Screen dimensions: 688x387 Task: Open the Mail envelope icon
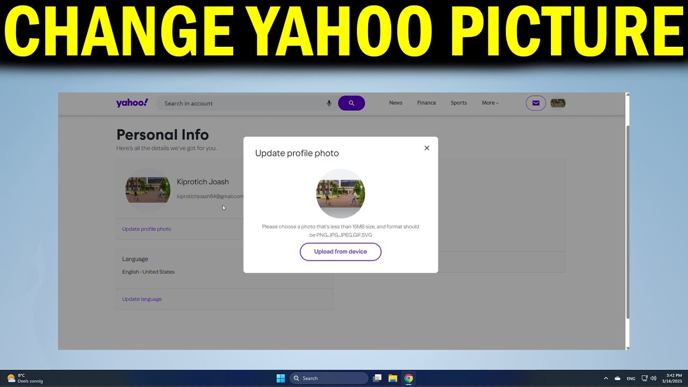click(x=536, y=103)
